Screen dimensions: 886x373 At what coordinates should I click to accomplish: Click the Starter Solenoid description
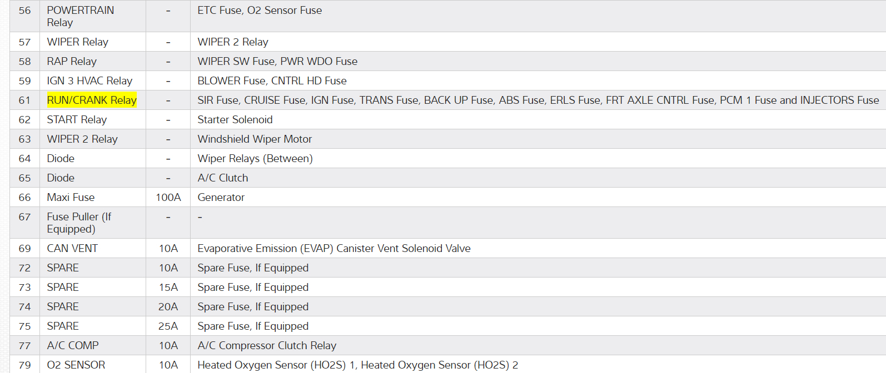click(x=235, y=120)
